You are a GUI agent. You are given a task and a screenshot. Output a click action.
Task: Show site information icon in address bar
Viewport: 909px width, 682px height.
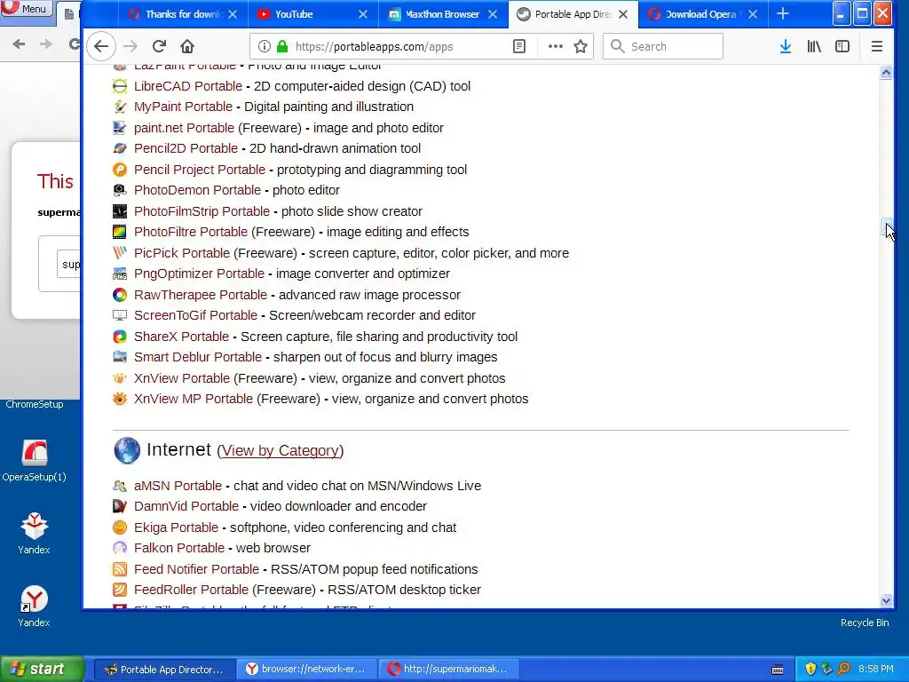264,46
